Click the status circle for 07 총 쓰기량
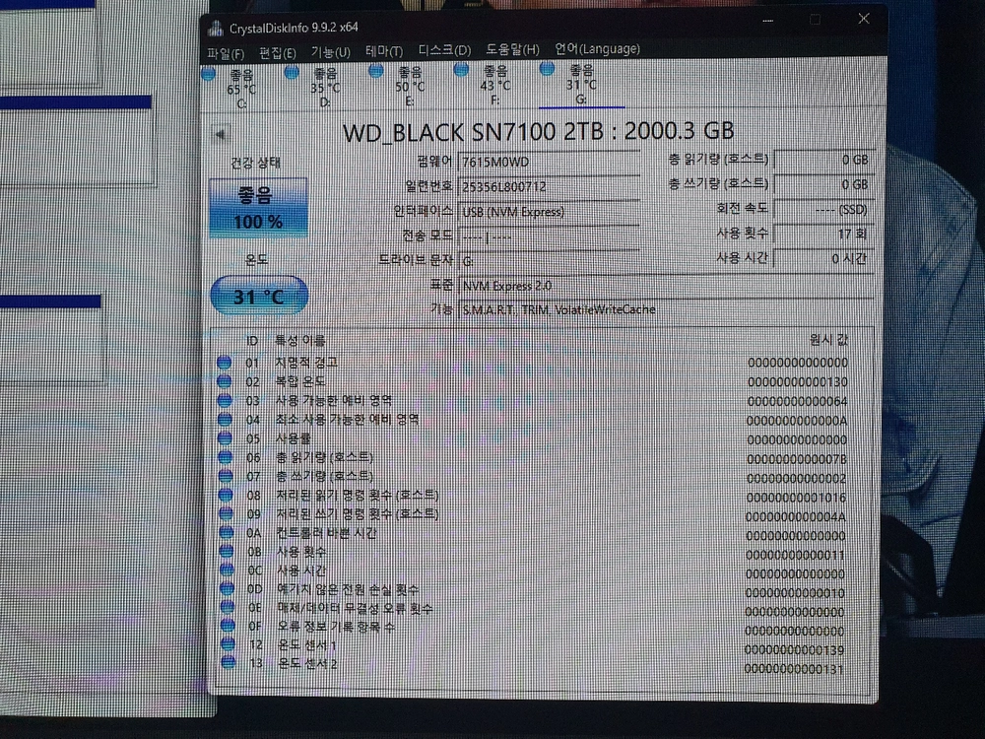Image resolution: width=985 pixels, height=739 pixels. tap(226, 476)
